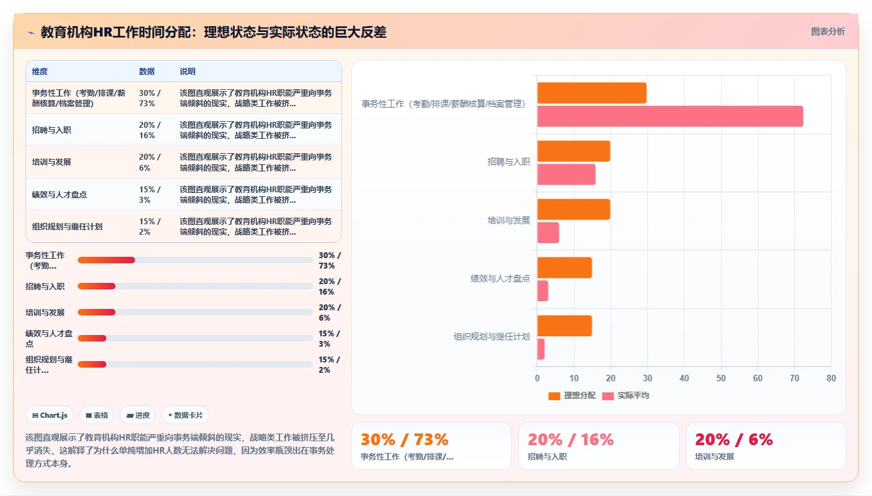The image size is (872, 496).
Task: Click the 组织规划与继任计划 progress bar
Action: pos(195,364)
